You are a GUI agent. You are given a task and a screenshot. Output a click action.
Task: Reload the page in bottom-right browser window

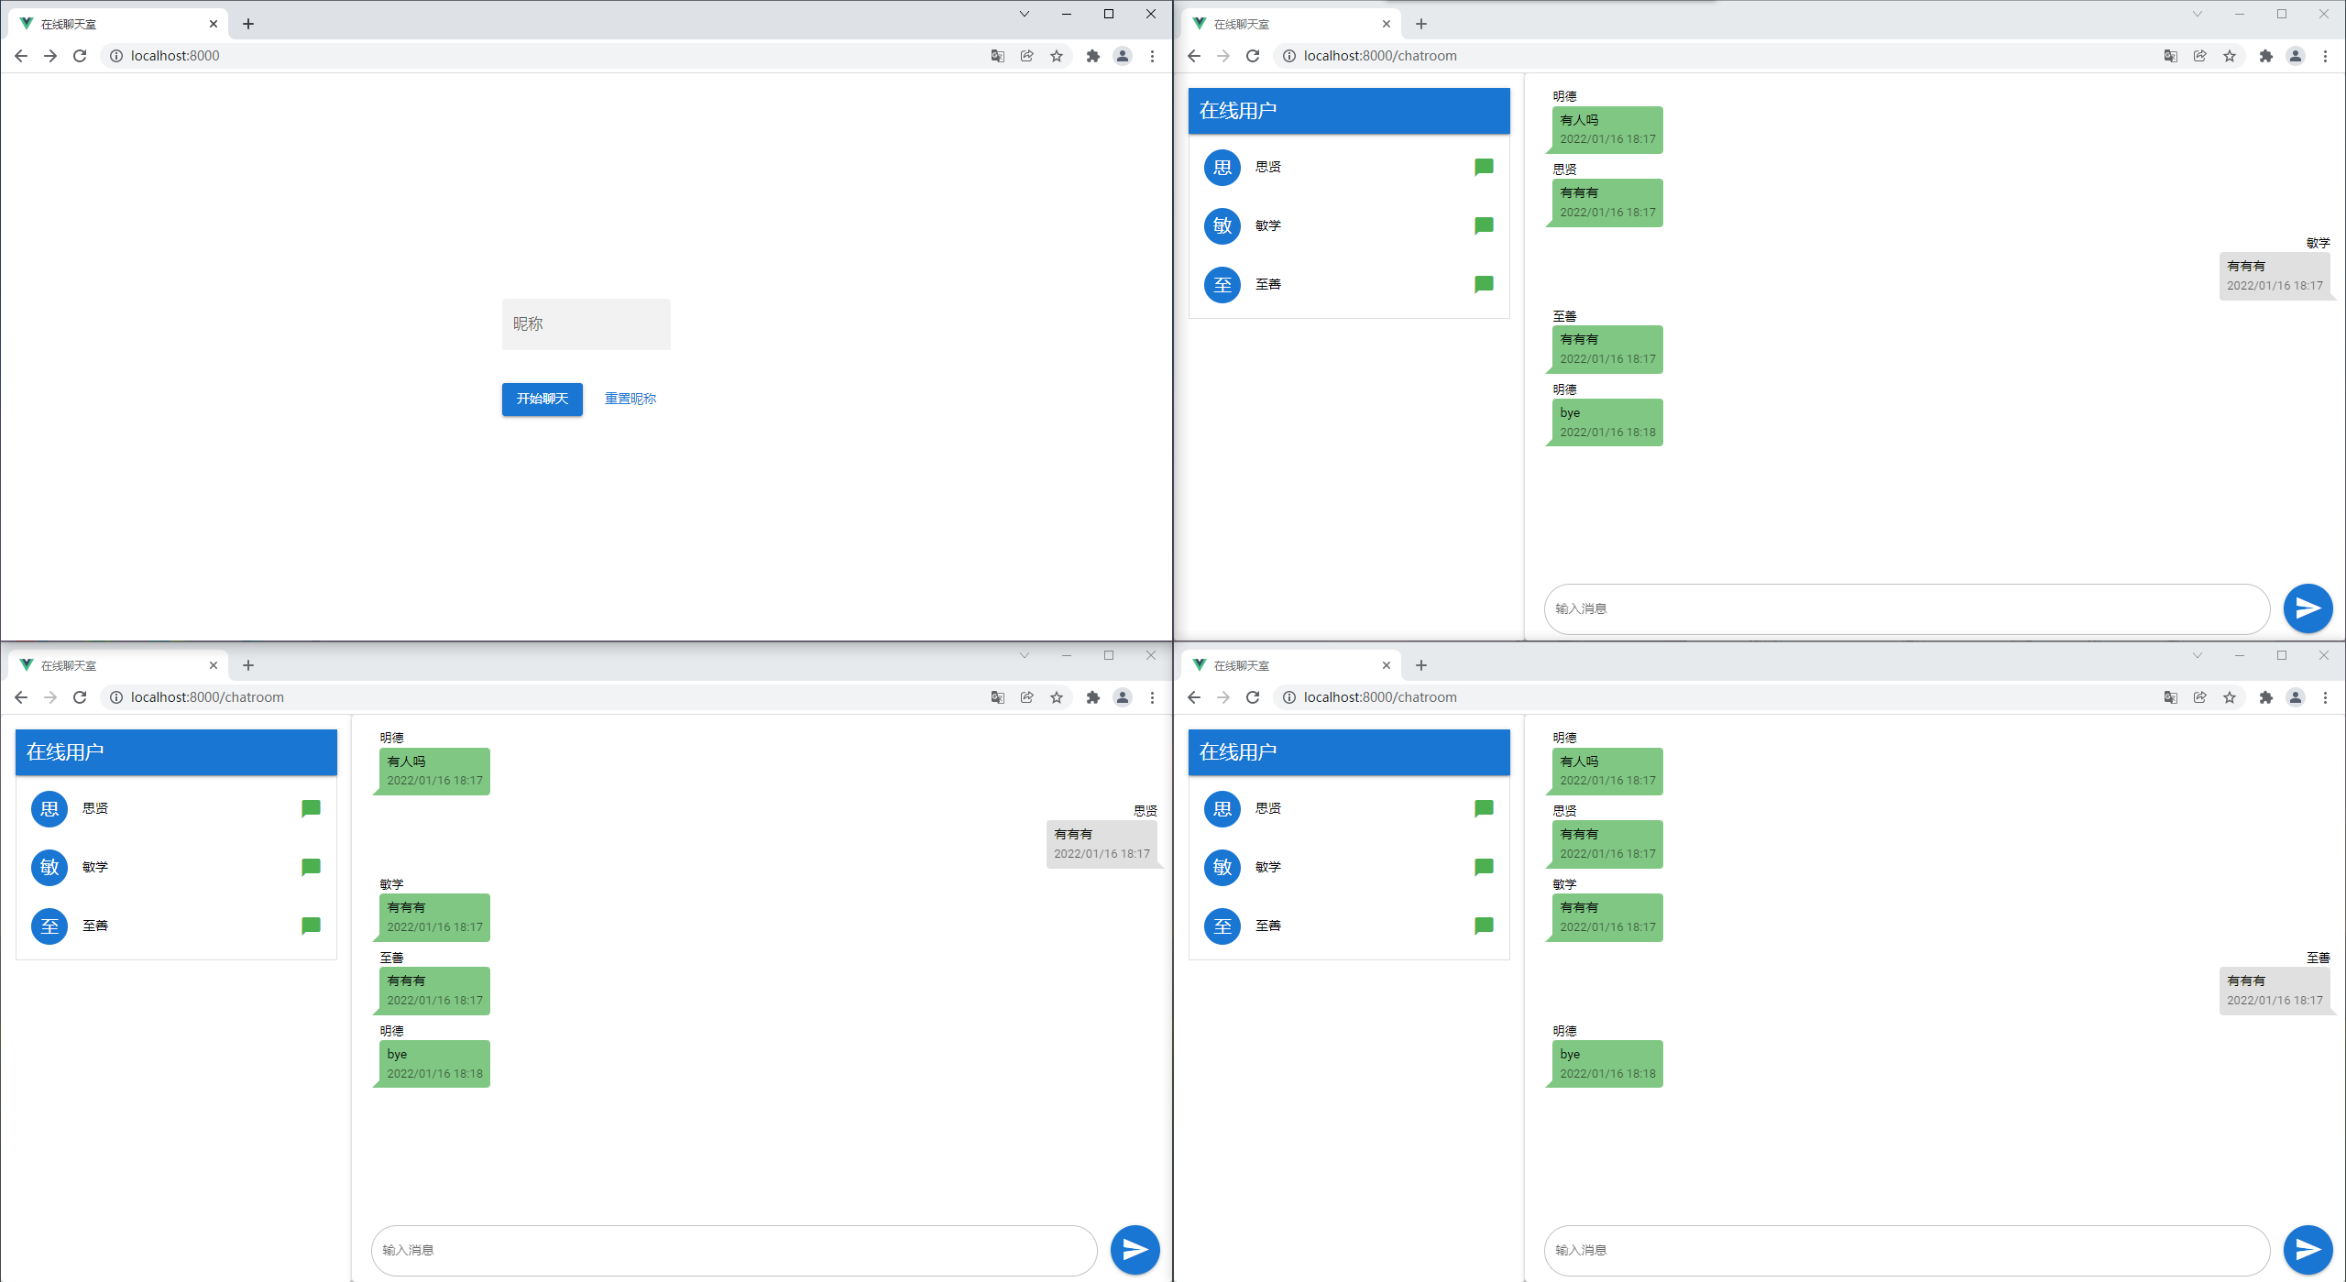tap(1253, 697)
